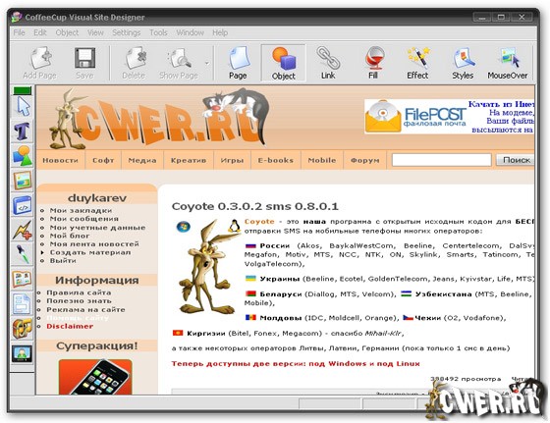Select the Image tool in sidebar
This screenshot has height=423, width=550.
pos(23,181)
